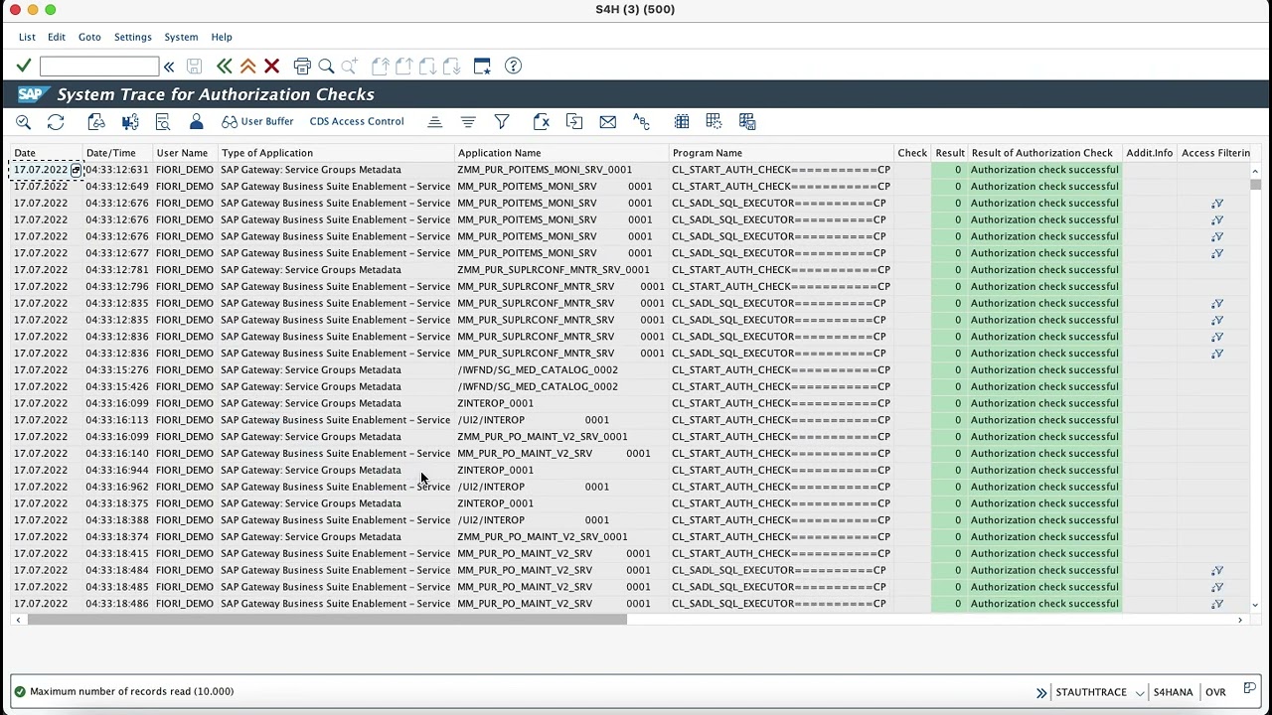Click the message icon in status bar corner
Screen dimensions: 1272x715
click(1250, 690)
